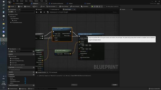Click the graph icon before MolotovV breadcrumb

48,12
